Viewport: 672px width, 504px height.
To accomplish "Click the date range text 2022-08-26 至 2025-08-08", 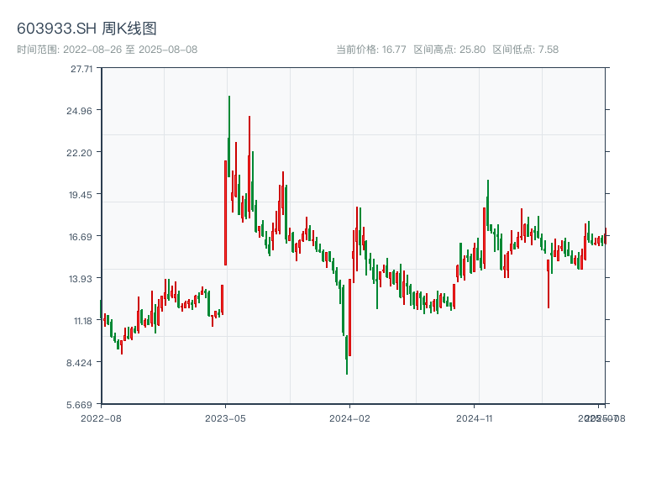I will point(108,50).
